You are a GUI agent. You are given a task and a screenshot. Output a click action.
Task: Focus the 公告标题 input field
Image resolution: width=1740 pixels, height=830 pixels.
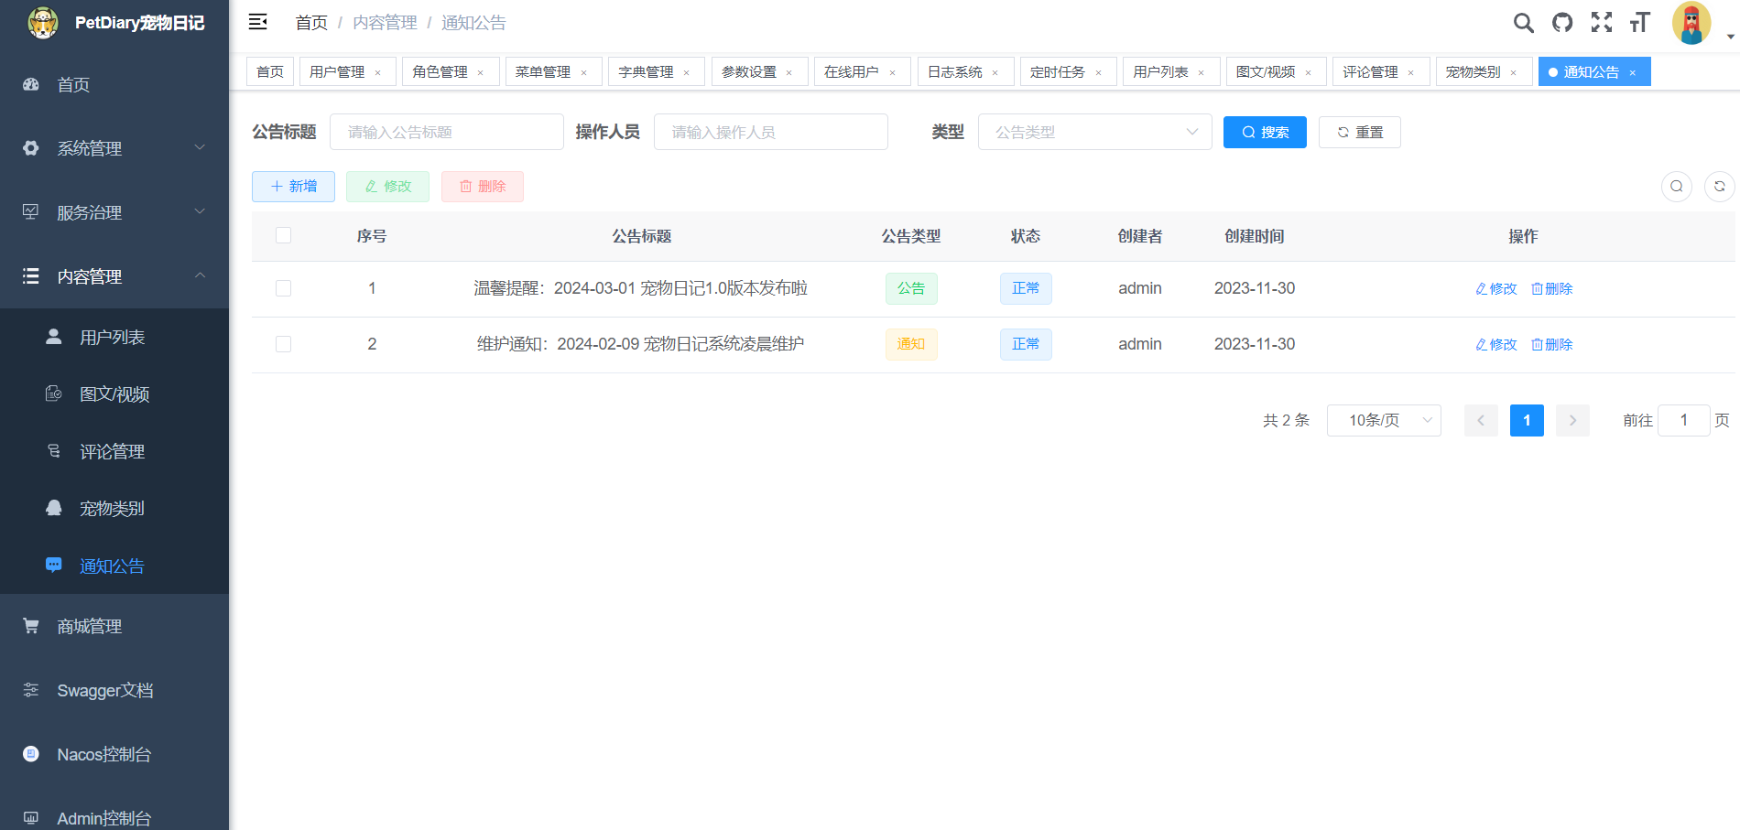pos(447,132)
